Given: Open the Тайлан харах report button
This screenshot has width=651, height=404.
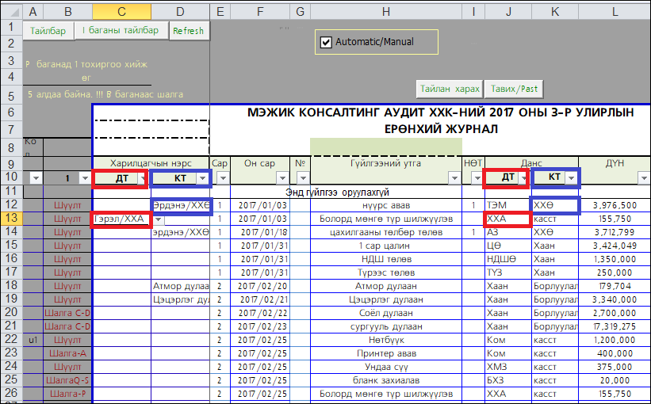Looking at the screenshot, I should click(x=450, y=89).
